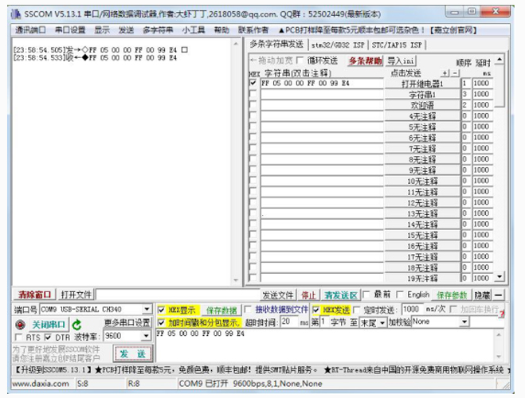
Task: Switch to stm32/GD32 ISP tab
Action: pyautogui.click(x=338, y=45)
